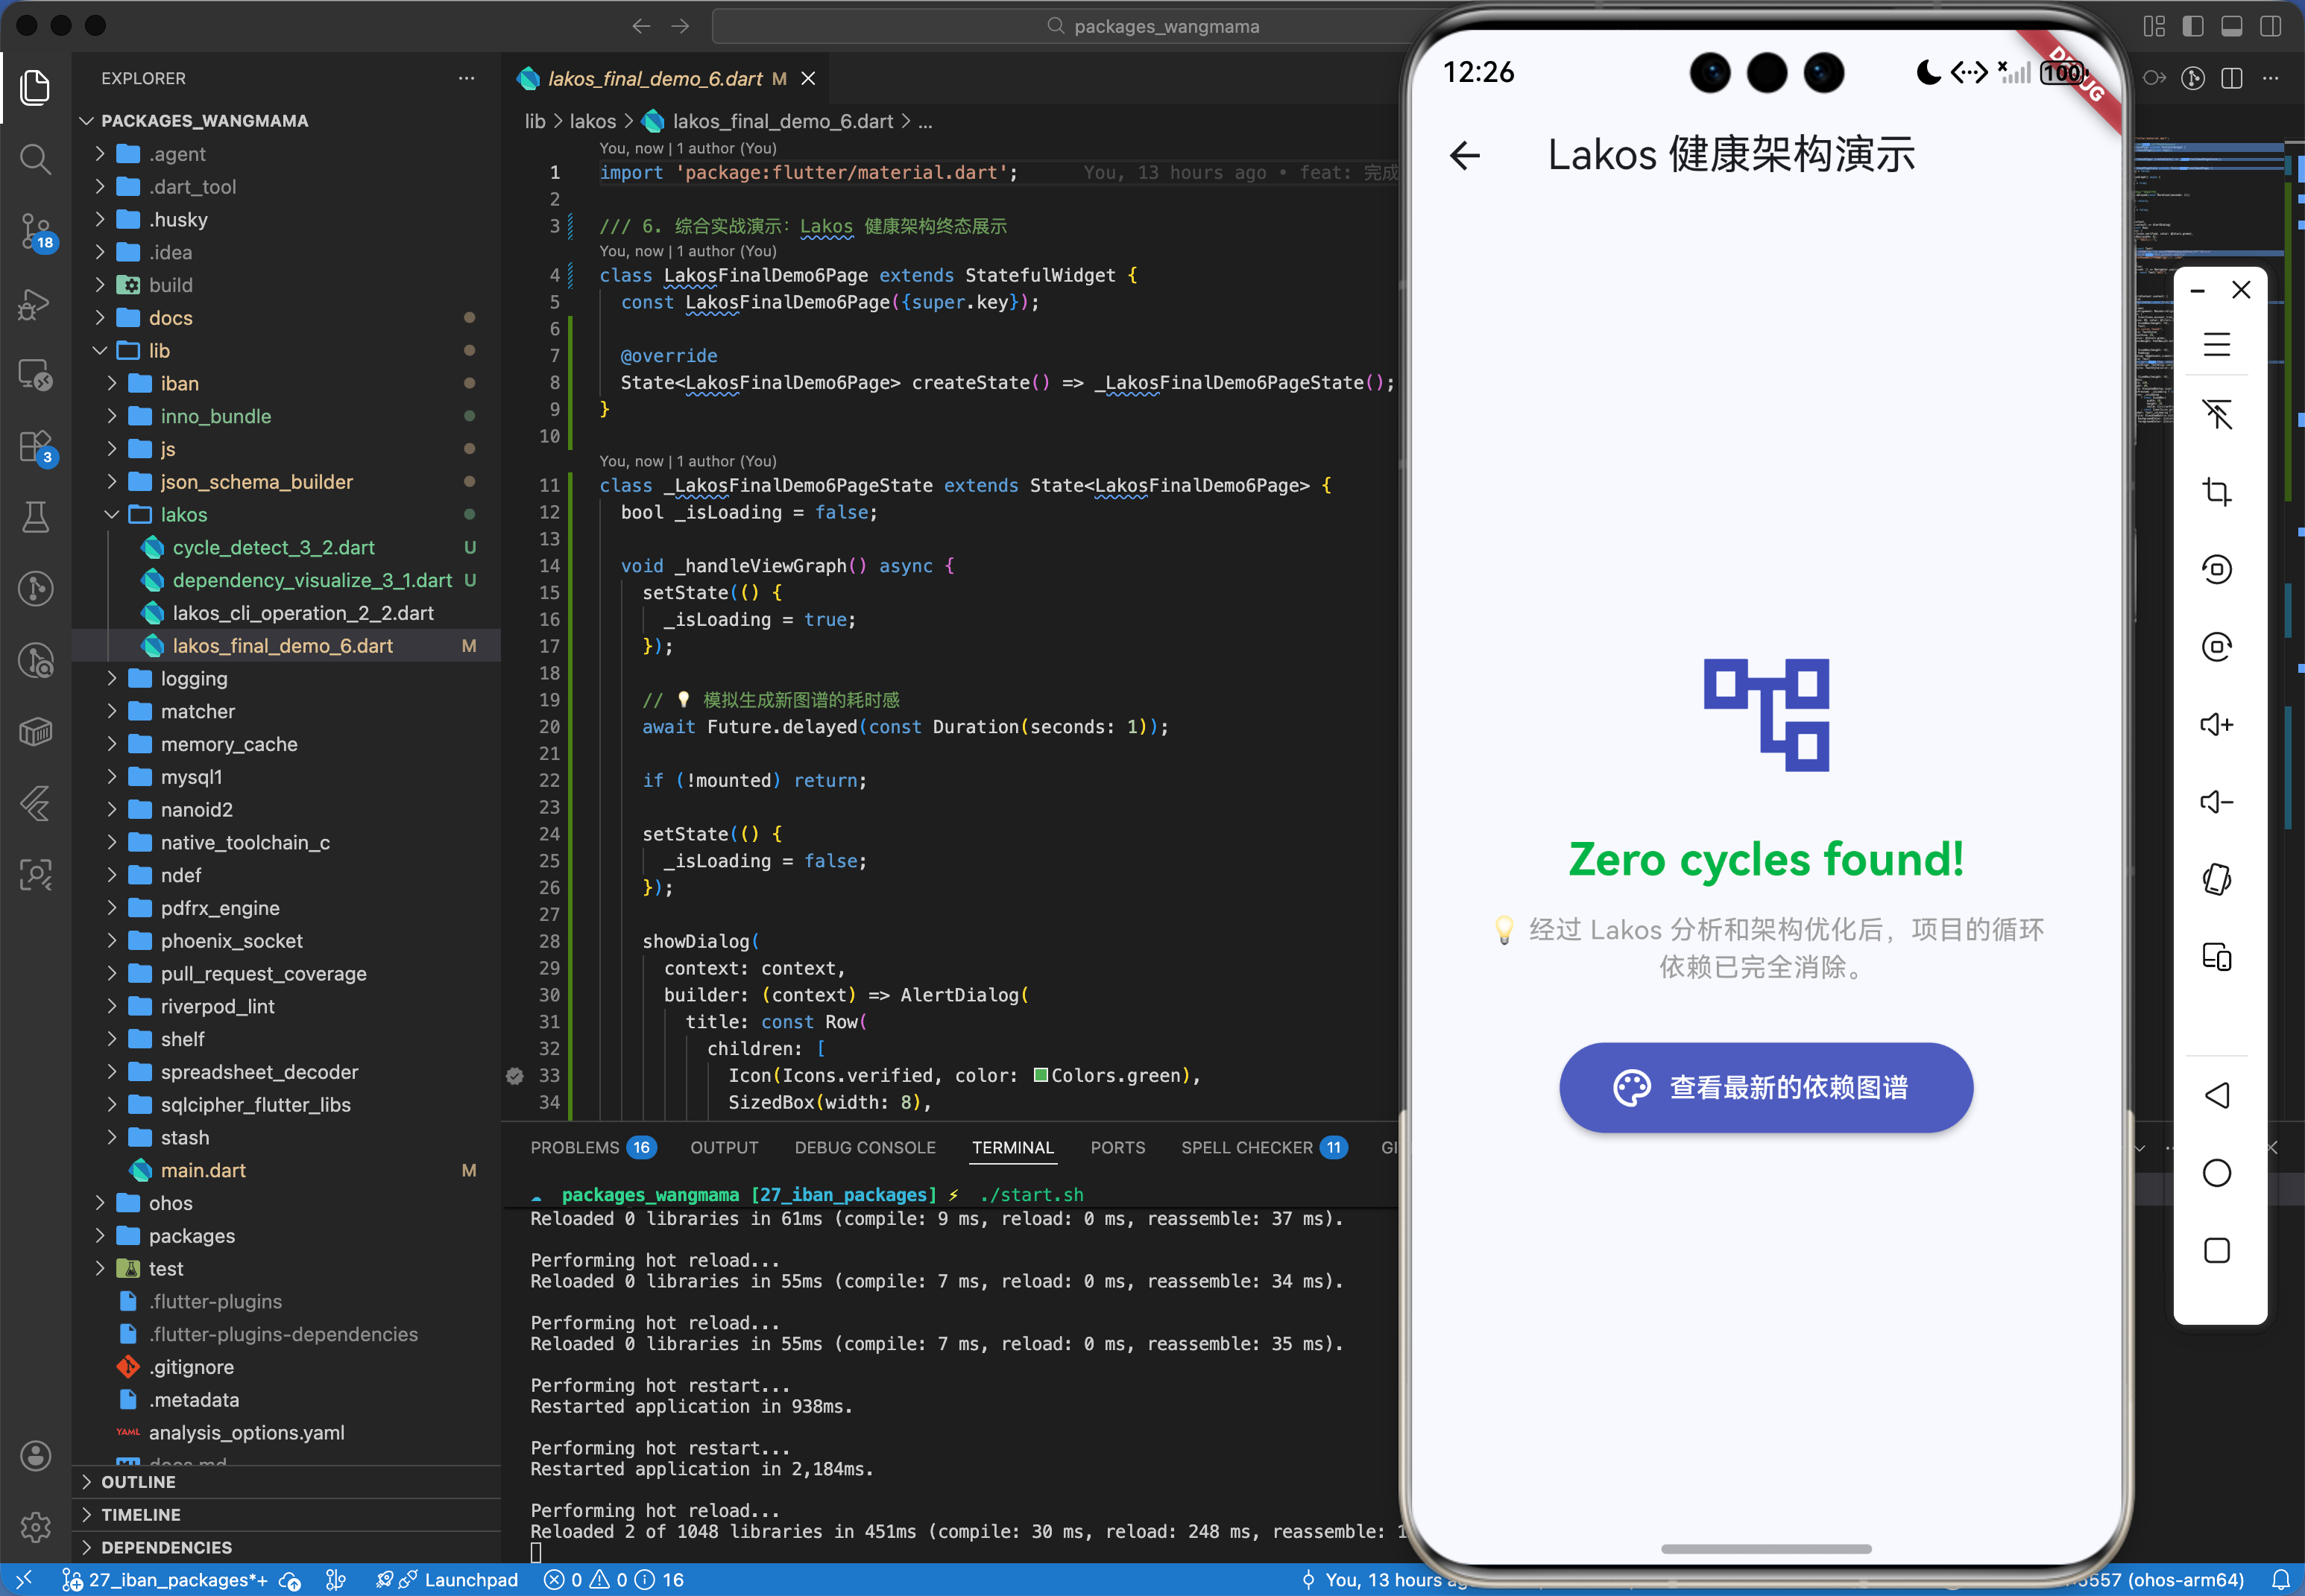This screenshot has width=2305, height=1596.
Task: Open Extensions view in activity bar
Action: point(36,446)
